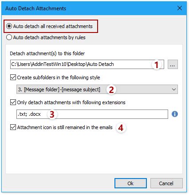Click the red number 3 callout marker
The width and height of the screenshot is (189, 195).
point(52,114)
